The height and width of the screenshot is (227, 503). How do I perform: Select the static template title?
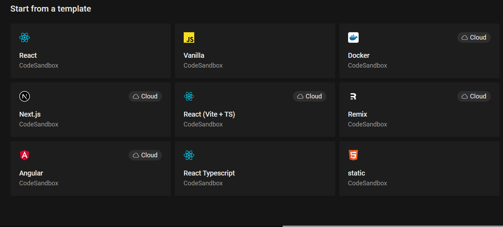point(357,173)
